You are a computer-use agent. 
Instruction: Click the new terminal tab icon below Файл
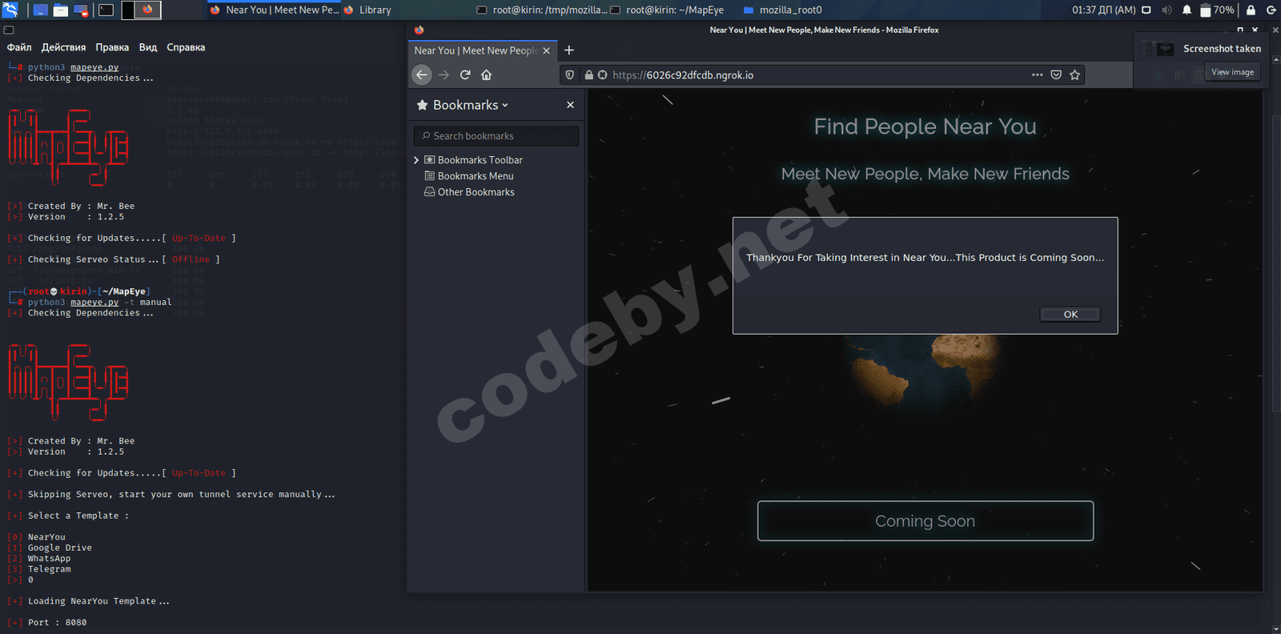point(9,30)
